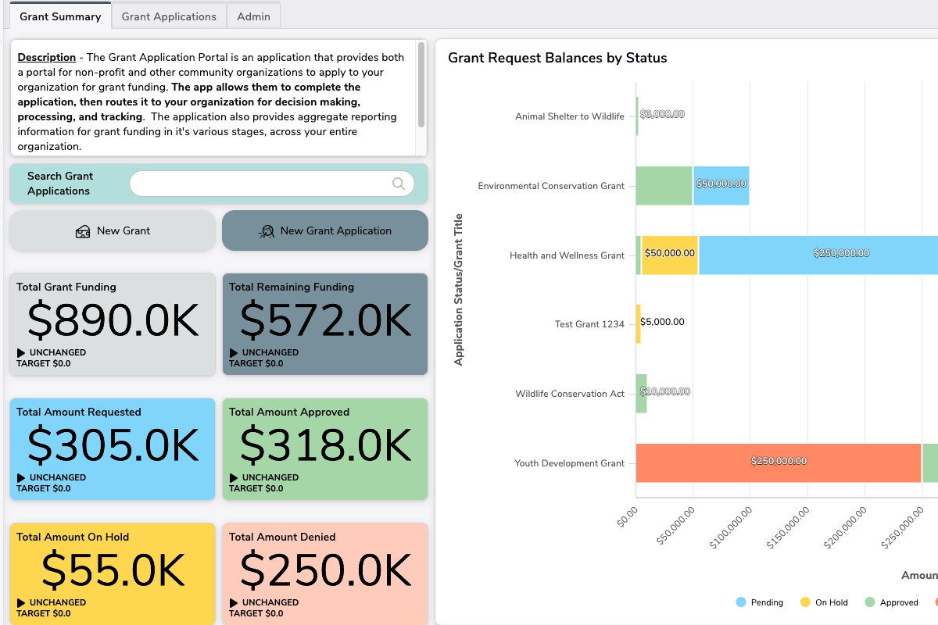Click the Total Amount Approved unchanged arrow

tap(234, 478)
